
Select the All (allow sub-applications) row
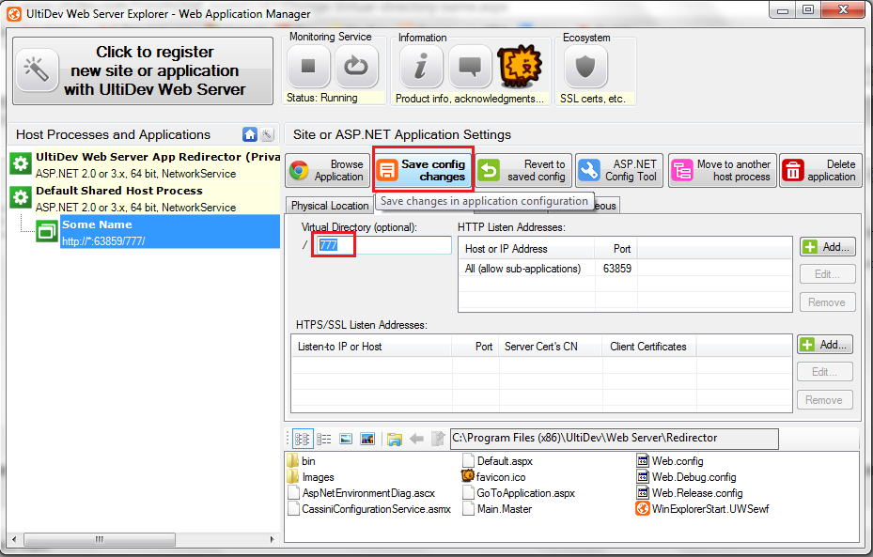(625, 269)
